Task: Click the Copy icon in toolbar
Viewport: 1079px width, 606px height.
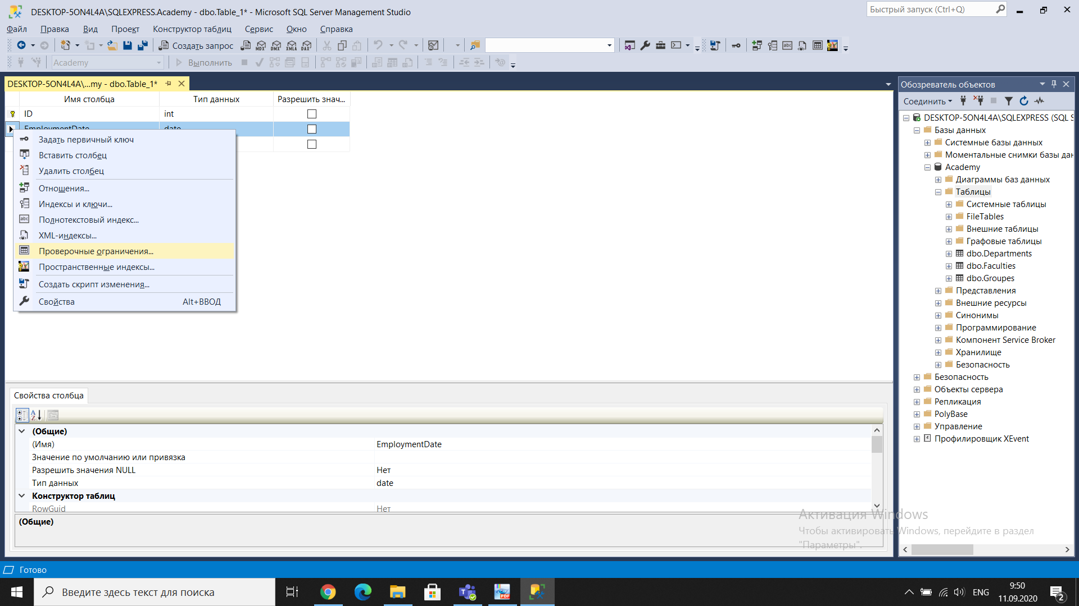Action: click(x=342, y=45)
